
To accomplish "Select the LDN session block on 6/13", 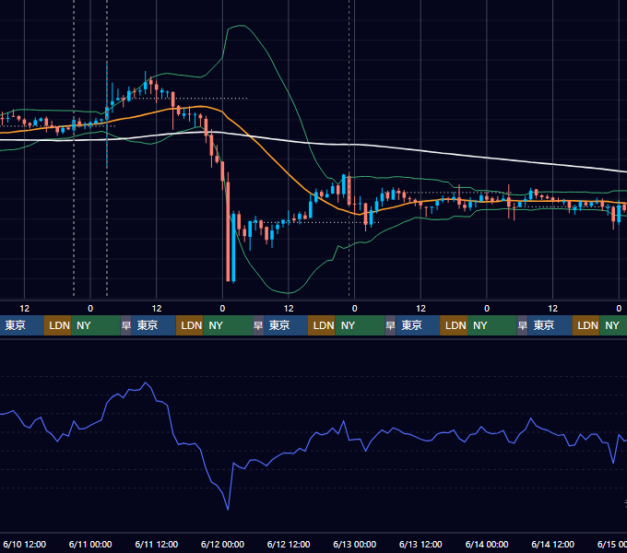I will 454,325.
